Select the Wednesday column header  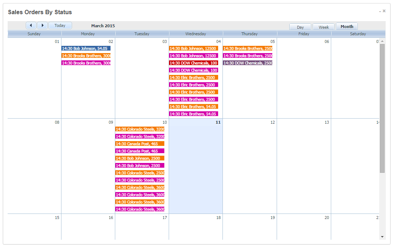click(196, 34)
